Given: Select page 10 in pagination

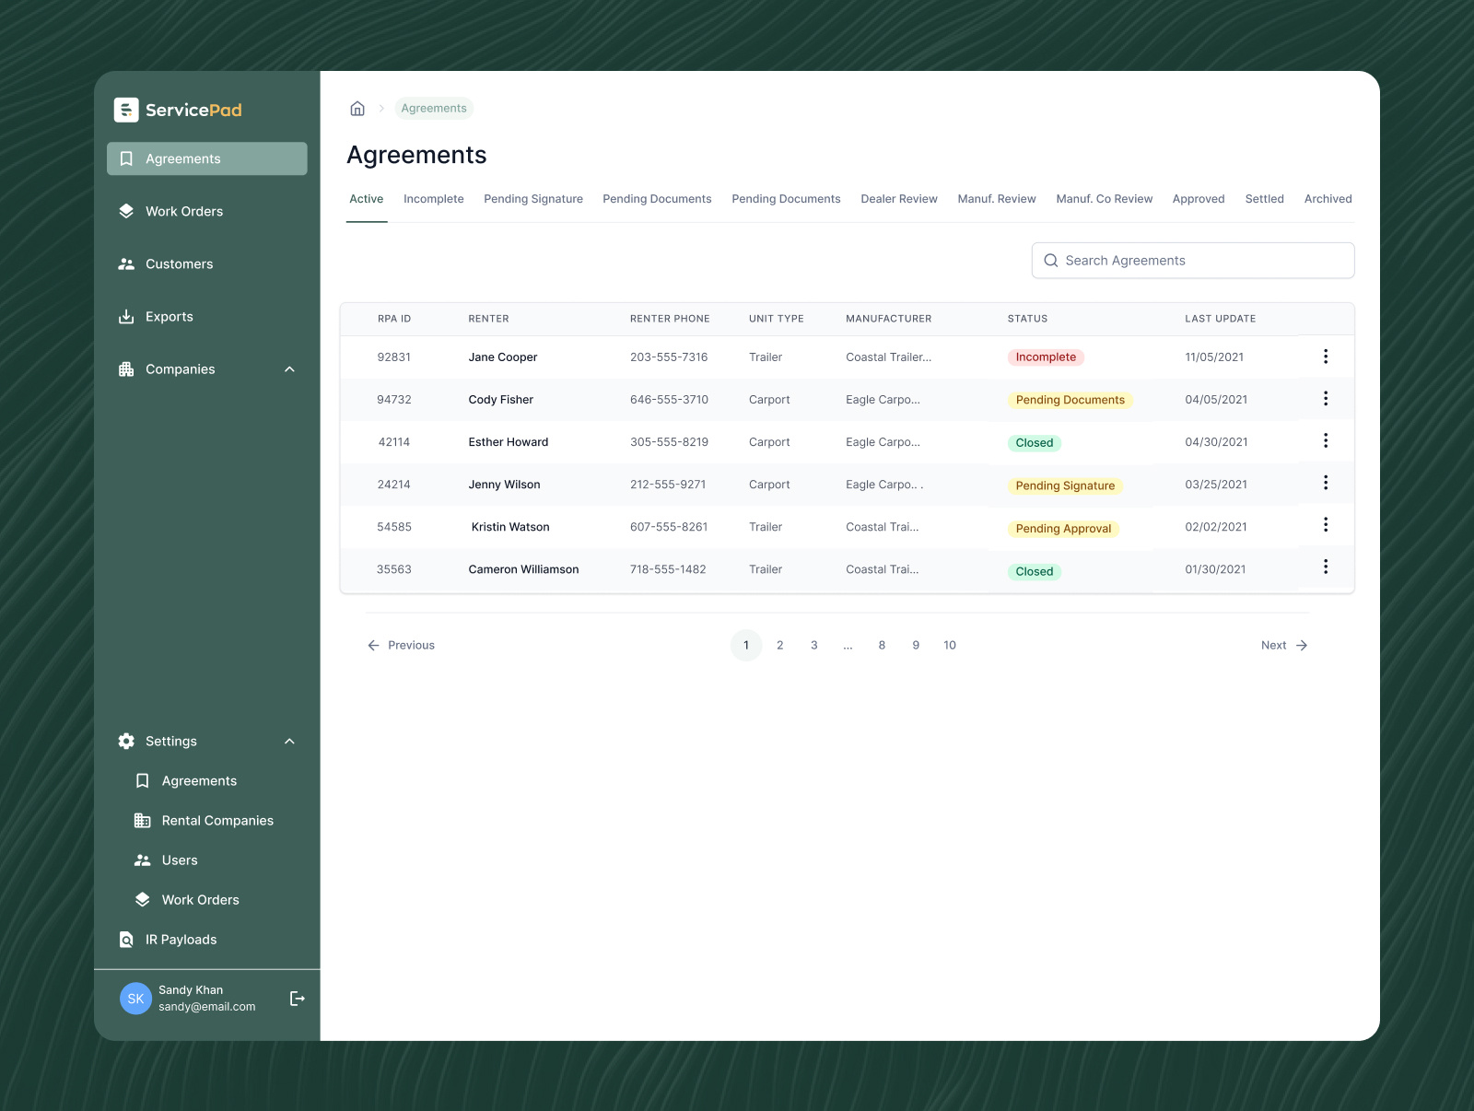Looking at the screenshot, I should point(949,645).
